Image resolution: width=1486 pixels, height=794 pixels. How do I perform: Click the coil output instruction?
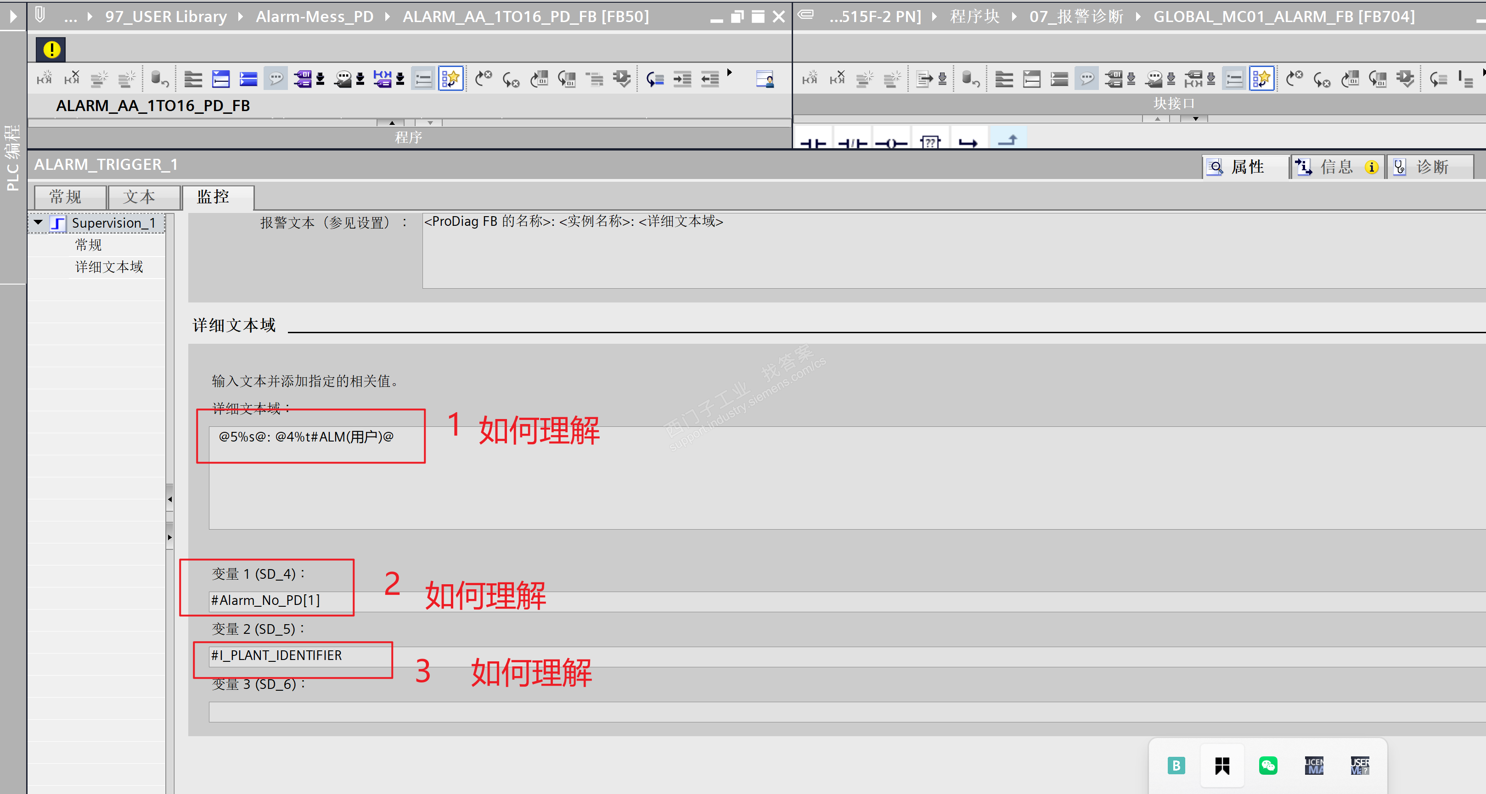(x=891, y=142)
